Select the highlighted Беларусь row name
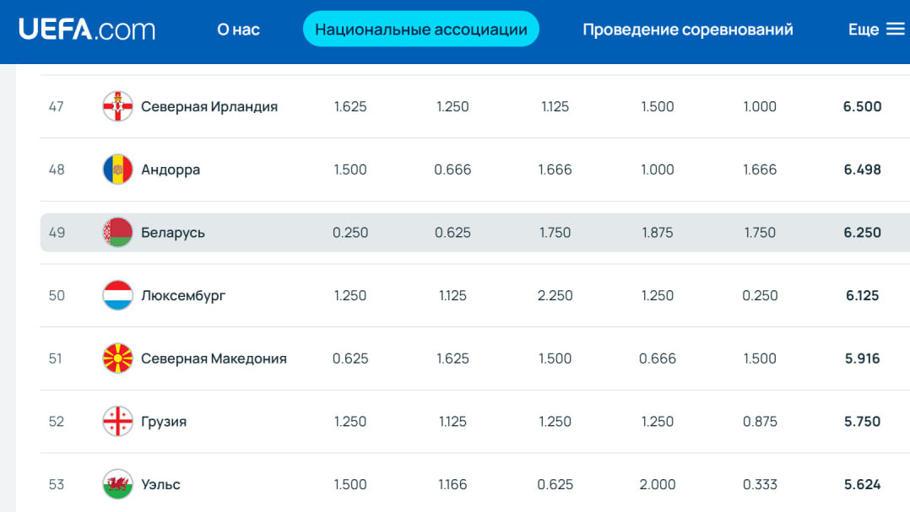The image size is (910, 512). coord(173,233)
